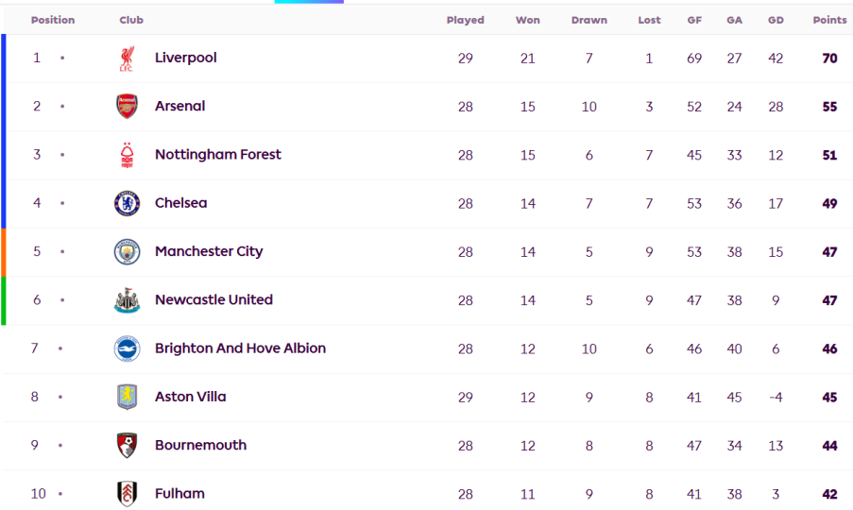Click Liverpool's 70 points value
Screen dimensions: 853x510
[829, 59]
